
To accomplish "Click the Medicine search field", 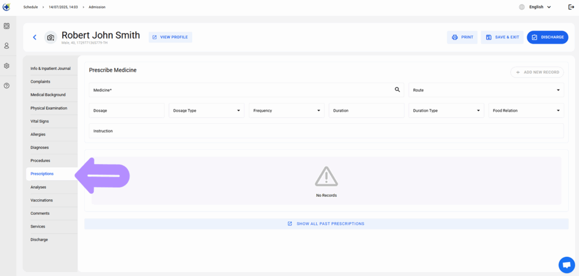I will point(247,90).
